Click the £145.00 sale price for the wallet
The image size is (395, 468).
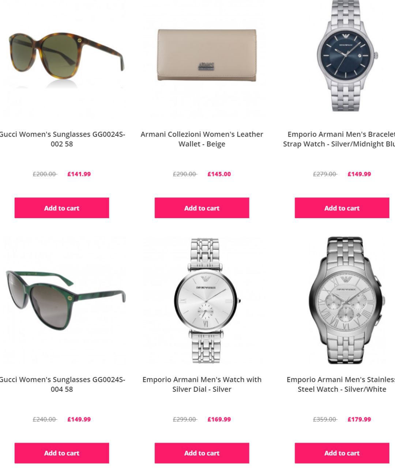219,174
